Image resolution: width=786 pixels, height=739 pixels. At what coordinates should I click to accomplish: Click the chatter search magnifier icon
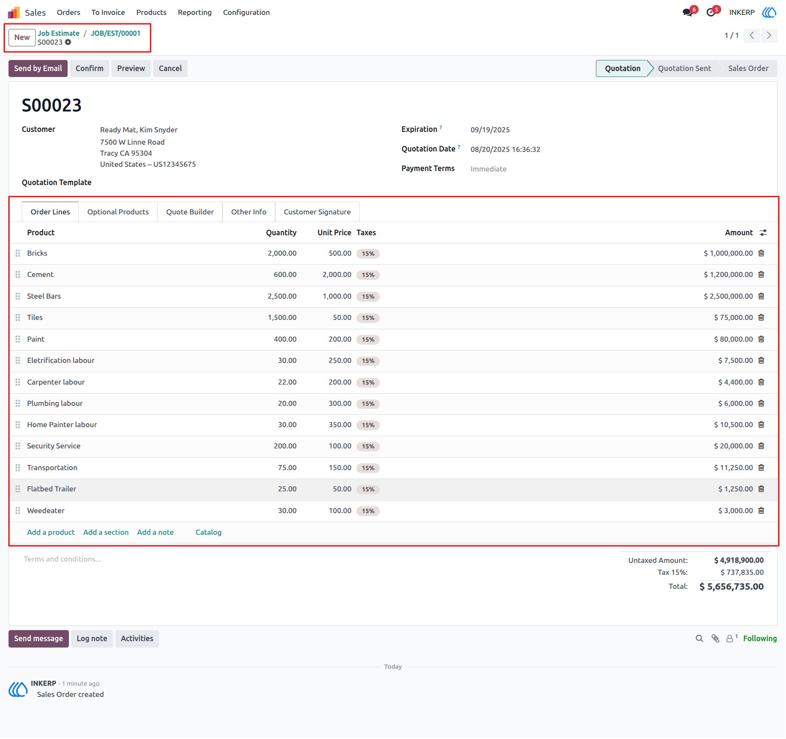(x=699, y=639)
